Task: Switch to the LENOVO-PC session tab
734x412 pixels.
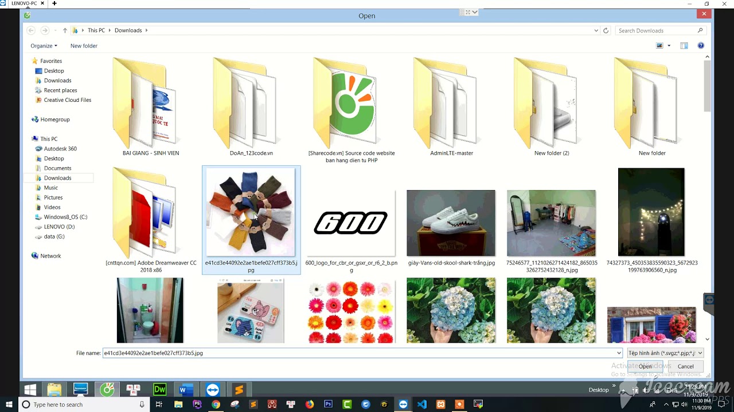Action: [24, 3]
